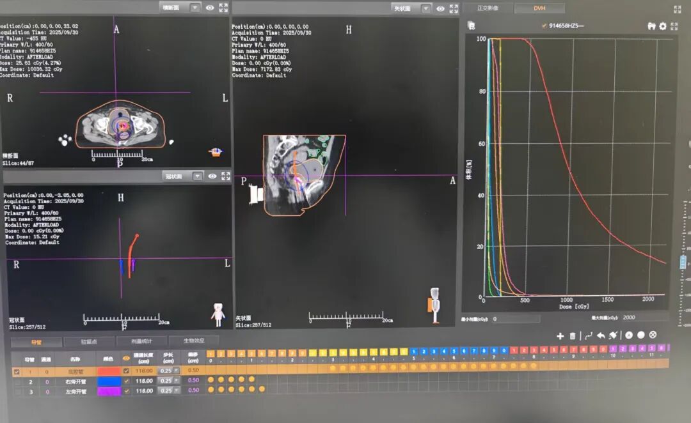Toggle visibility checkbox for 右旁开管 catheter
691x423 pixels.
[x=126, y=381]
